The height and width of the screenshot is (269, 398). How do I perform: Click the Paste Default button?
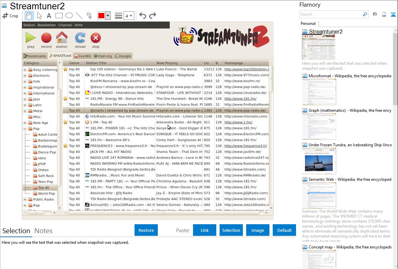coord(284,230)
